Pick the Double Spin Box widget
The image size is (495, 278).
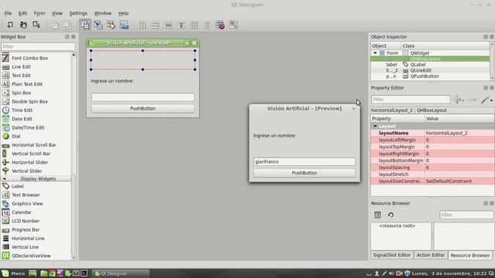click(29, 101)
